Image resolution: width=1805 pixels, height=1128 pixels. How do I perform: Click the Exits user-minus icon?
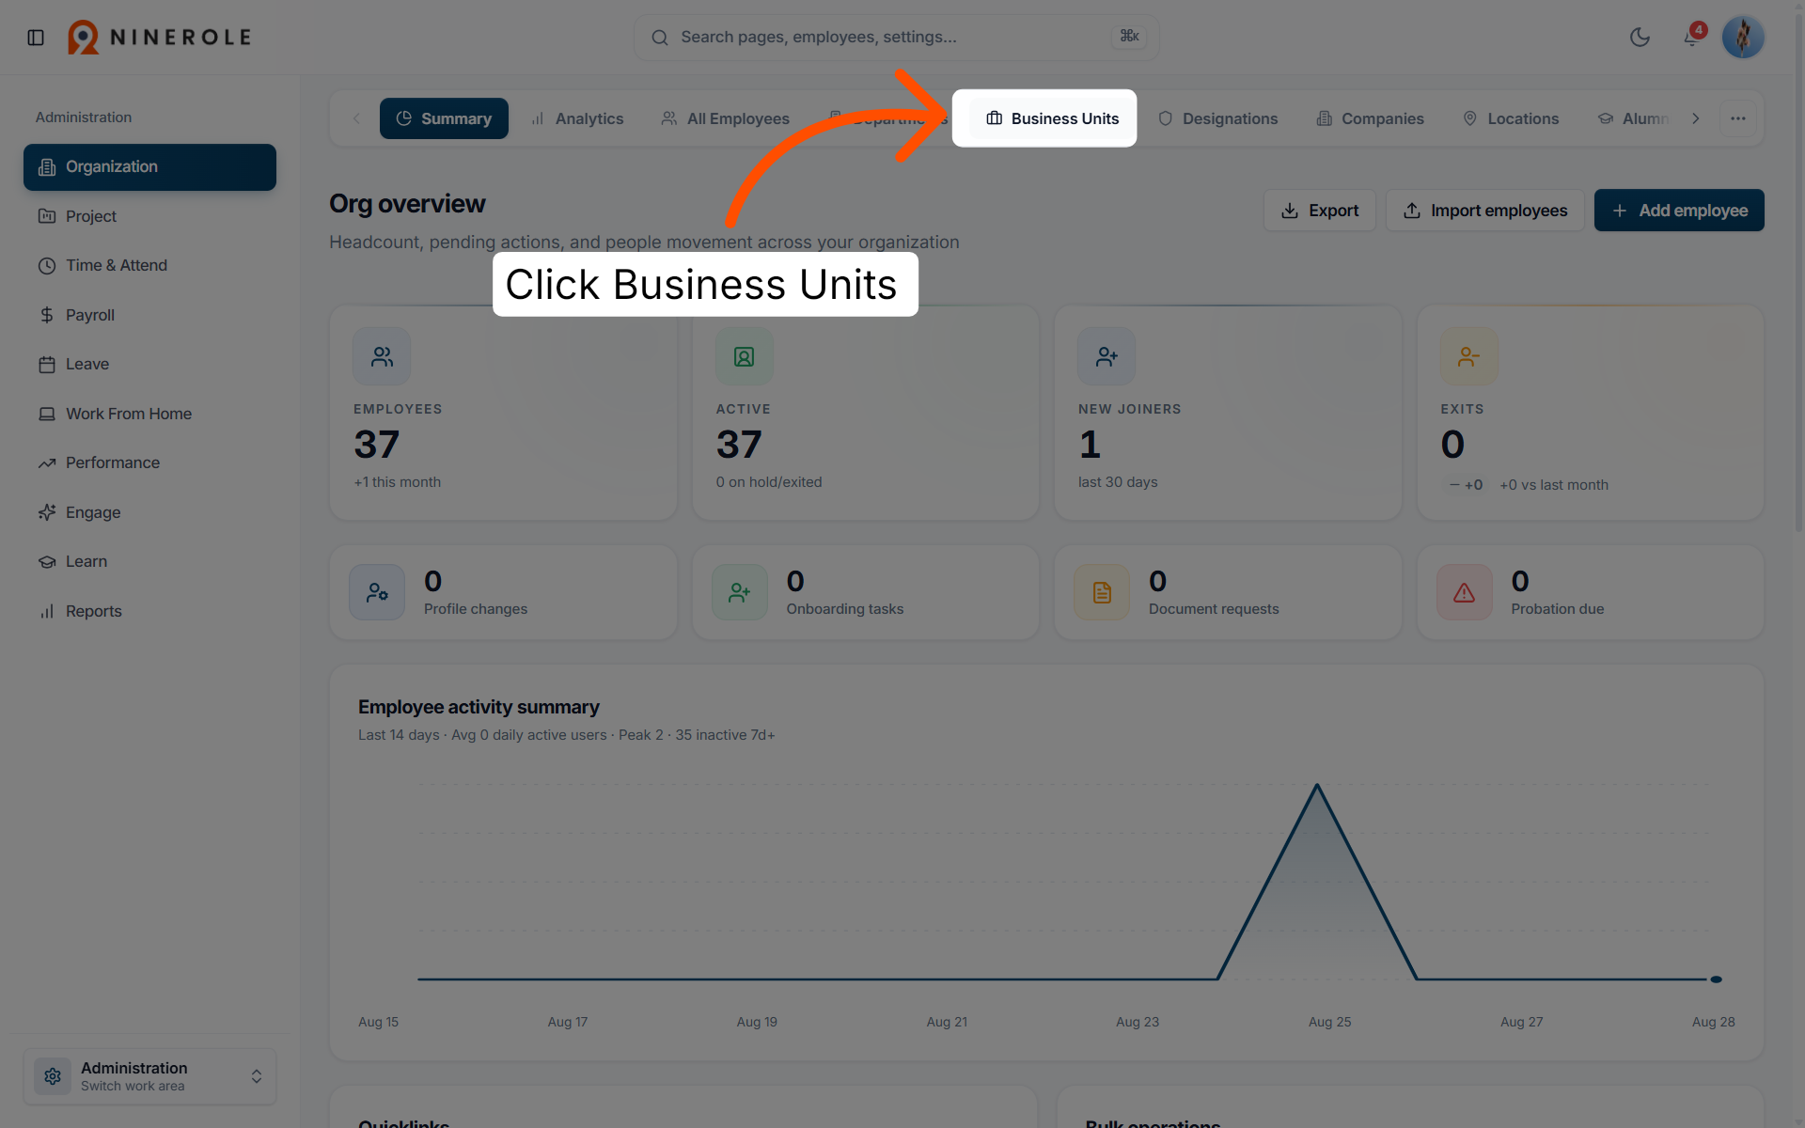tap(1469, 357)
